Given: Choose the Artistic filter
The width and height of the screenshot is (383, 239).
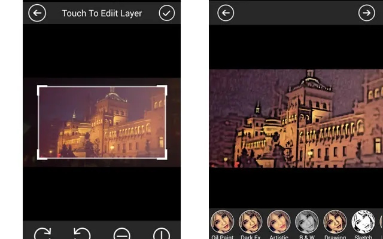Looking at the screenshot, I should [278, 222].
